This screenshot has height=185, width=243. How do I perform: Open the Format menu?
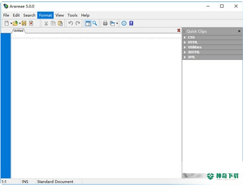(x=45, y=15)
